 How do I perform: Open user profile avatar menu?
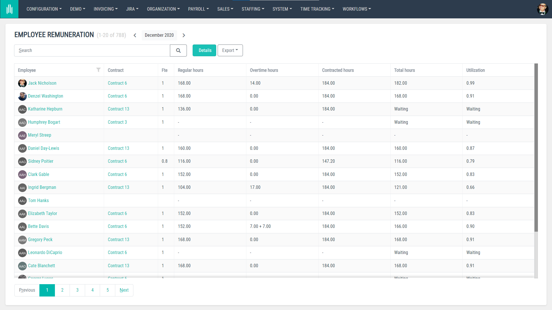542,9
